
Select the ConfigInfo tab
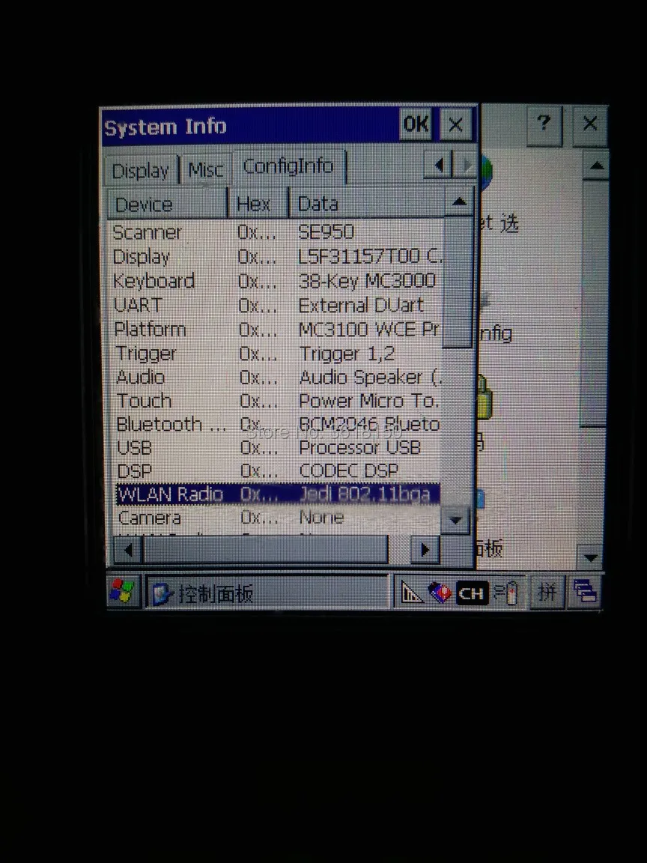coord(289,166)
